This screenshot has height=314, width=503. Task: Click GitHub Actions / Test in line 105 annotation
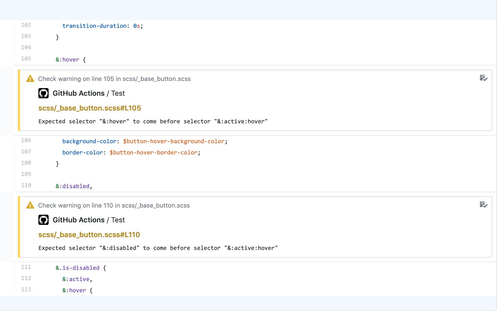89,93
